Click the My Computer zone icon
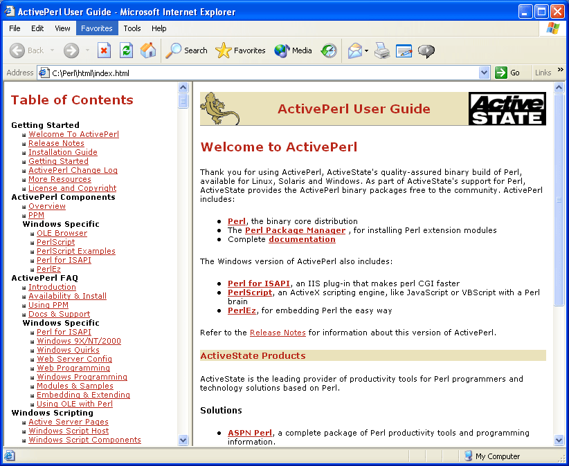Image resolution: width=569 pixels, height=466 pixels. (468, 456)
